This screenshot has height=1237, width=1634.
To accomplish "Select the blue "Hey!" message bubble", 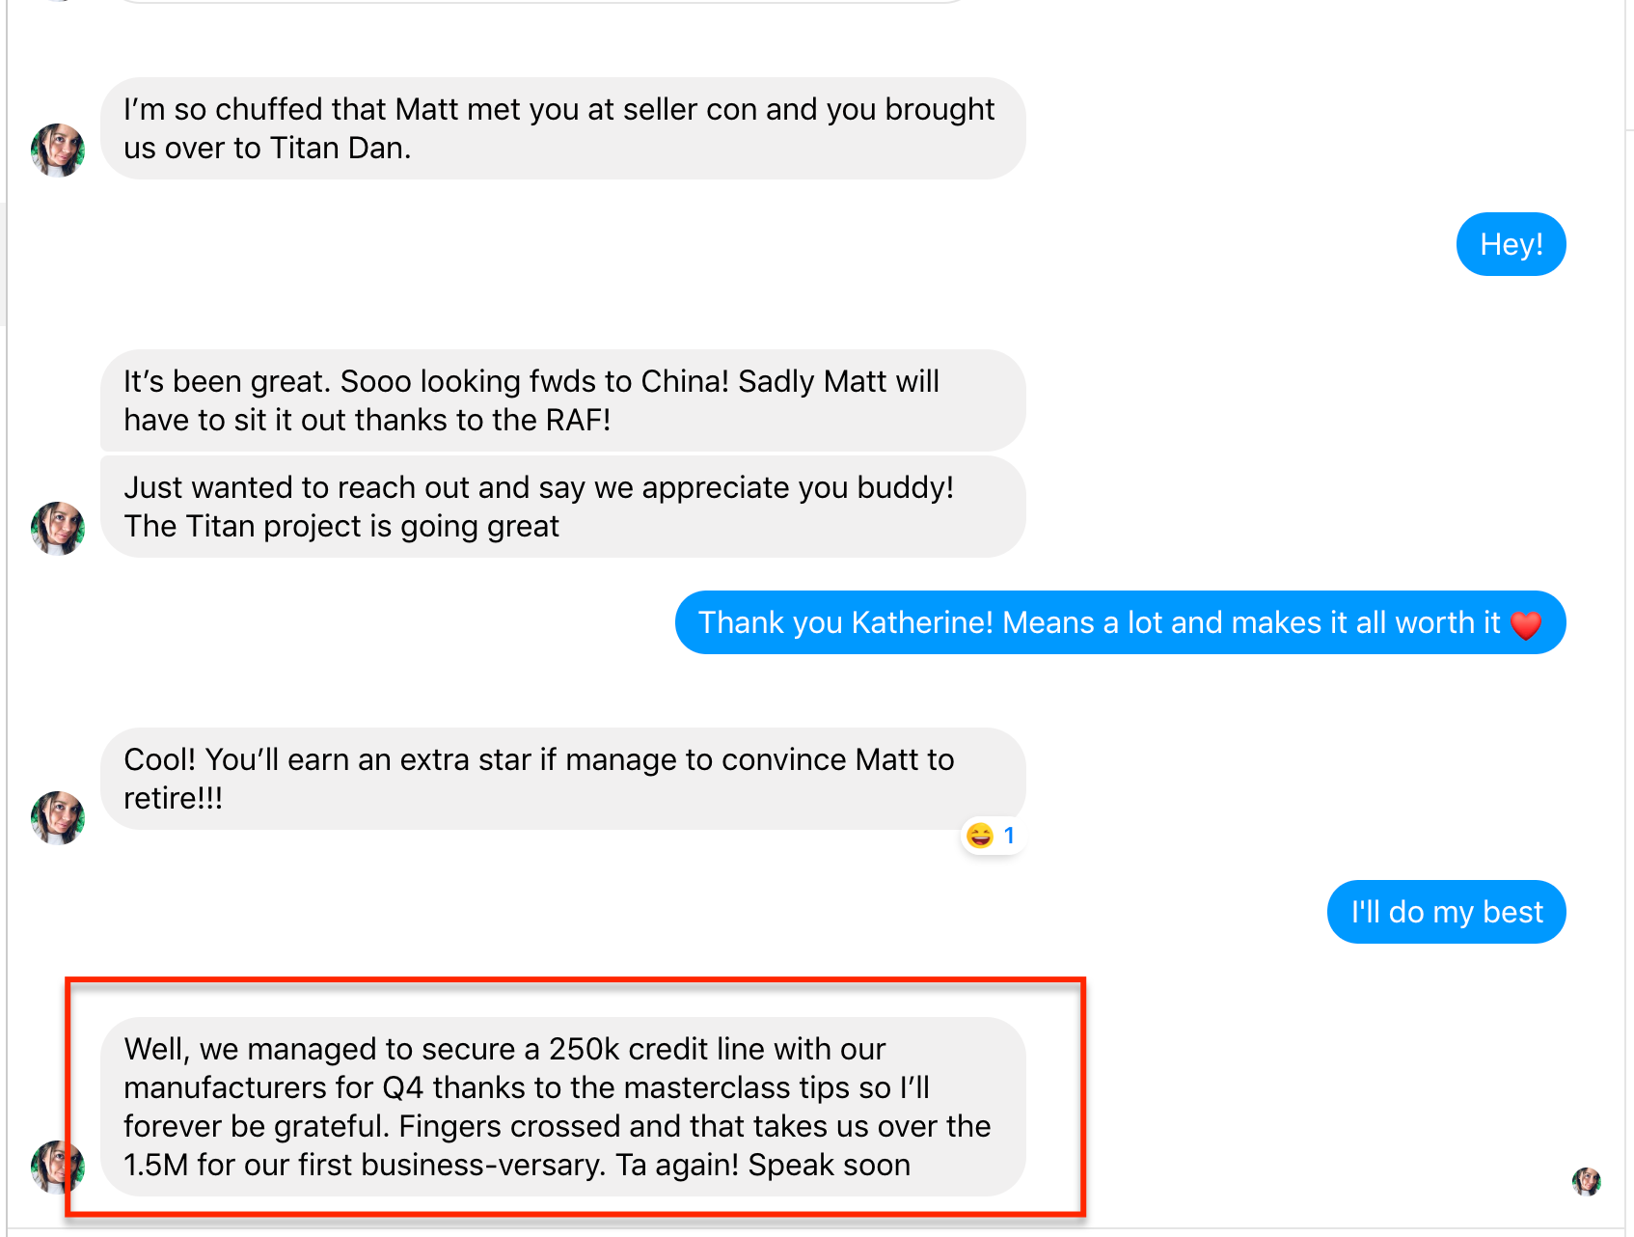I will click(x=1511, y=244).
